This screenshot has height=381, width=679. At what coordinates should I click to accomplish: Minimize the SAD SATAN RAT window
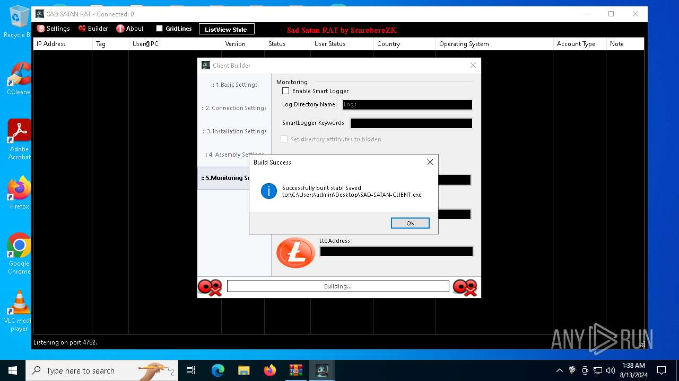(587, 14)
